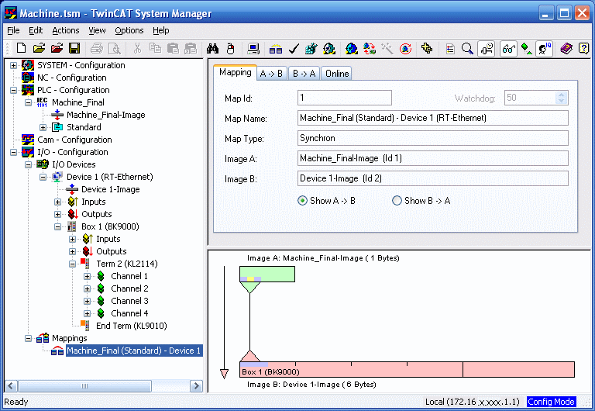This screenshot has width=595, height=411.
Task: Expand SYSTEM - Configuration node
Action: click(14, 65)
